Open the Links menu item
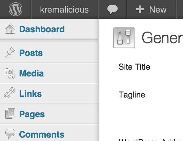183x141 pixels. pyautogui.click(x=30, y=94)
